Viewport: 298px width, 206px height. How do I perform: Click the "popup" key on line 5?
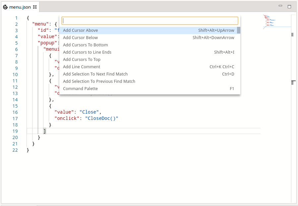tap(47, 43)
